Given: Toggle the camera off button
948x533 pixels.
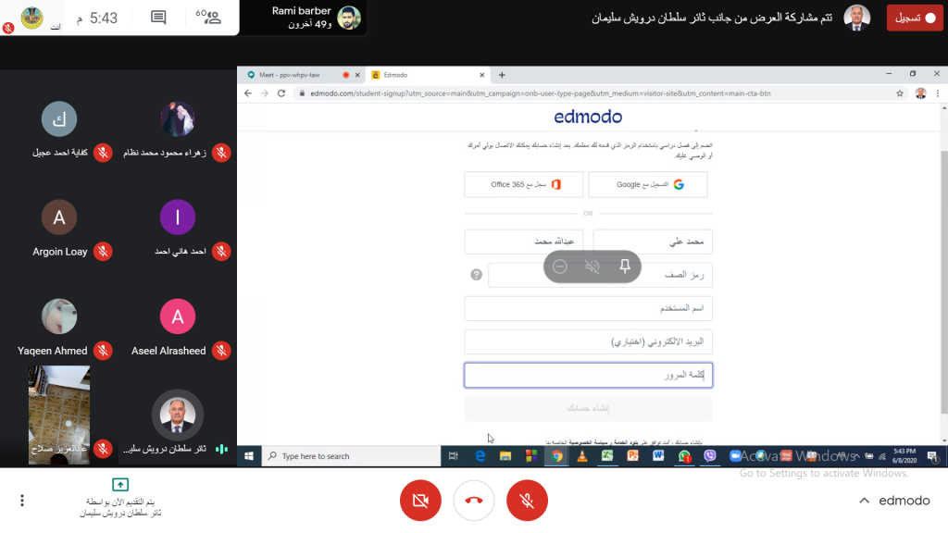Looking at the screenshot, I should click(421, 501).
